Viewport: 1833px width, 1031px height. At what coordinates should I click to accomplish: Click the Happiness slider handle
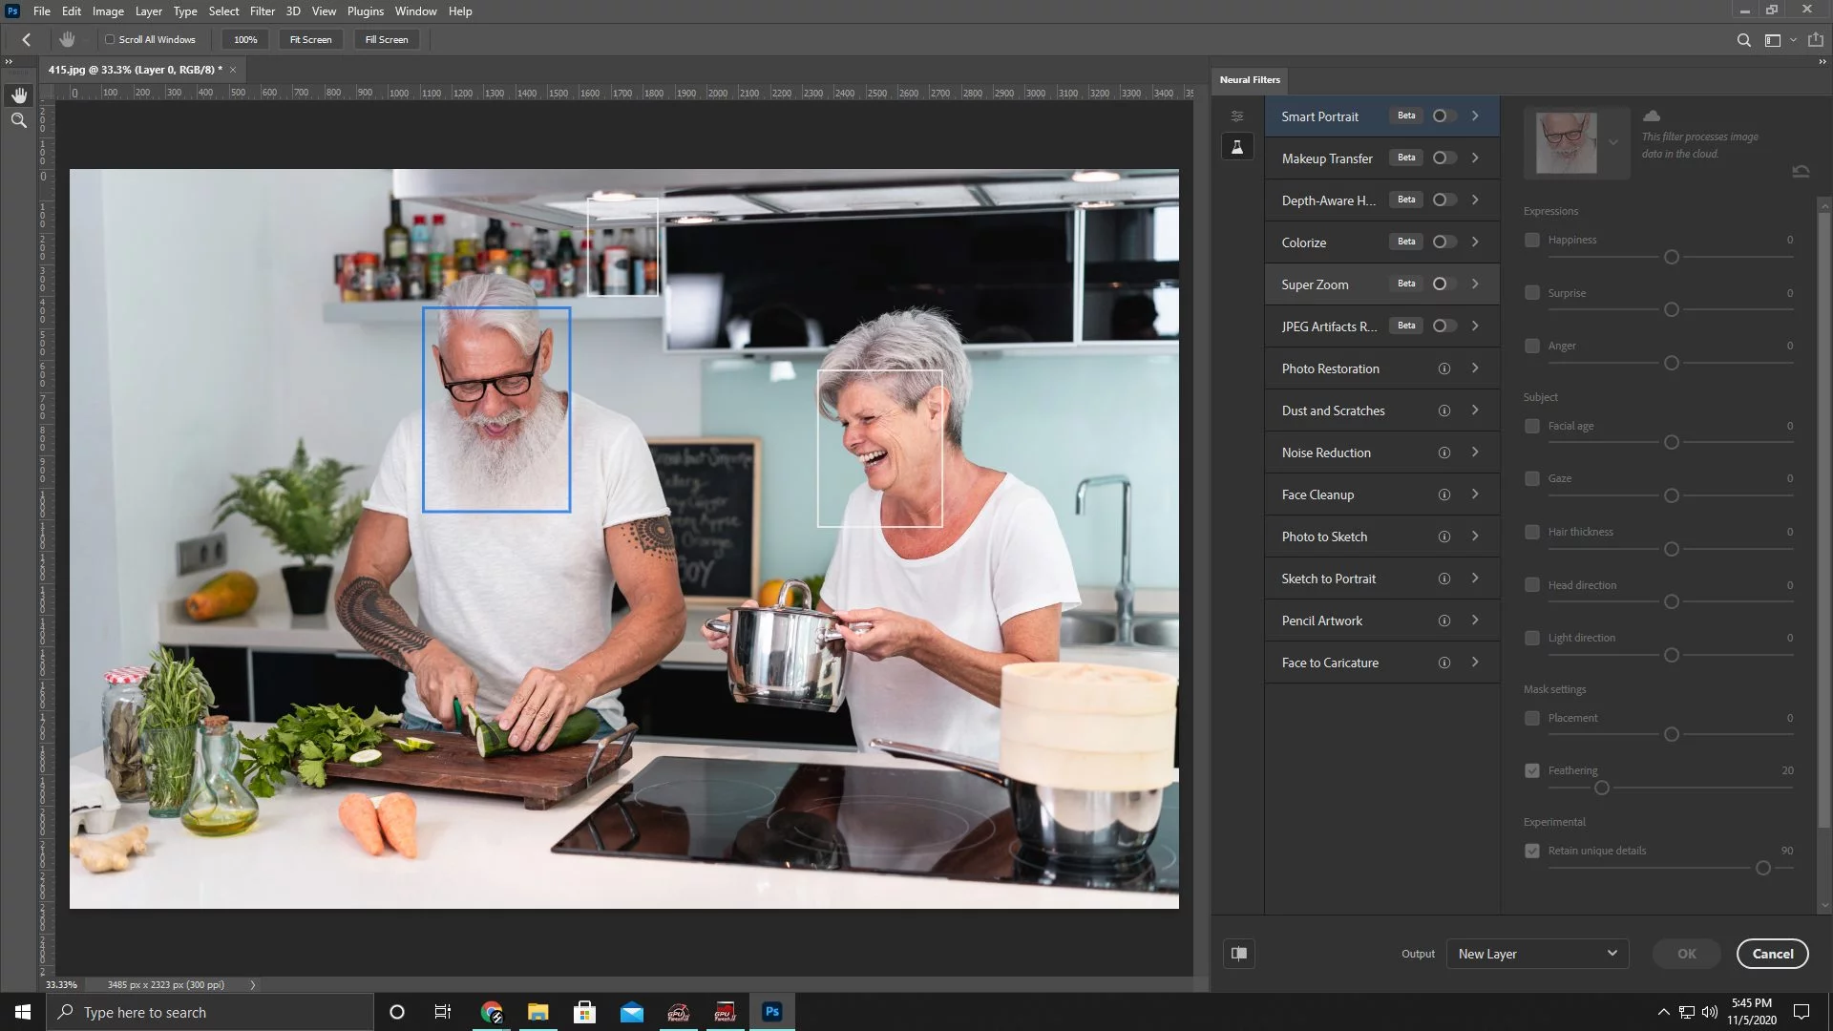pos(1672,258)
